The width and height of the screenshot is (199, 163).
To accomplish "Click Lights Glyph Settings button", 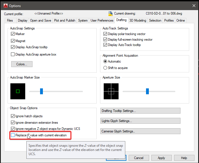I will pos(140,121).
